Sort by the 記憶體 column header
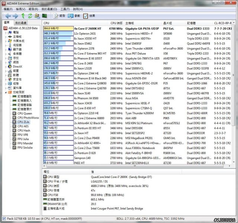 click(x=199, y=23)
